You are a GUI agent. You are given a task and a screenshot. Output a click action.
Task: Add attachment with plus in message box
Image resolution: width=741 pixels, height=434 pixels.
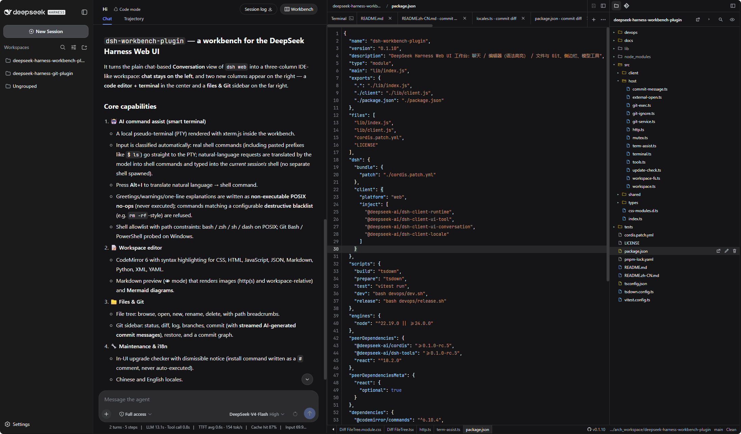click(106, 414)
